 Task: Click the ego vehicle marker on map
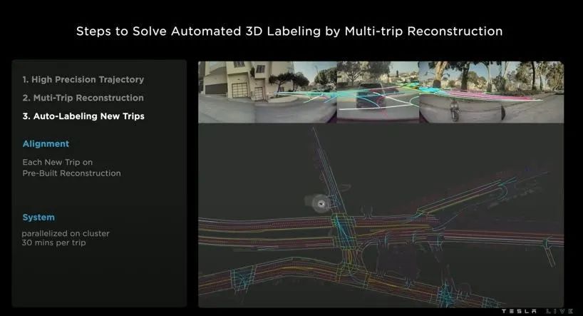(321, 203)
